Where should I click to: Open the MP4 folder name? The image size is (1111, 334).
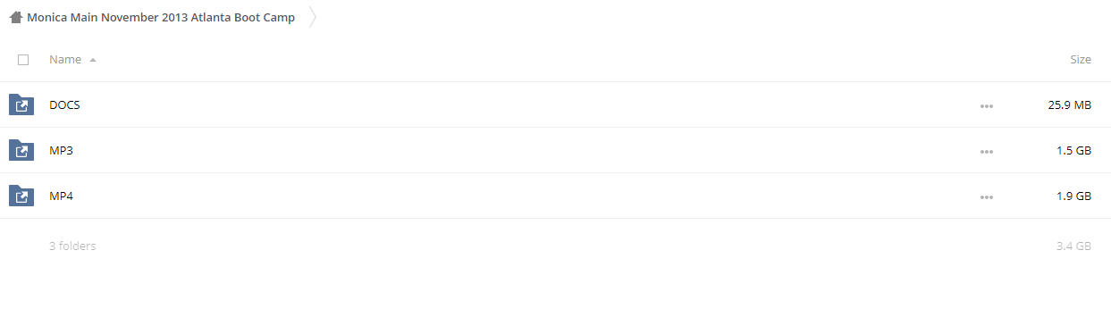61,196
